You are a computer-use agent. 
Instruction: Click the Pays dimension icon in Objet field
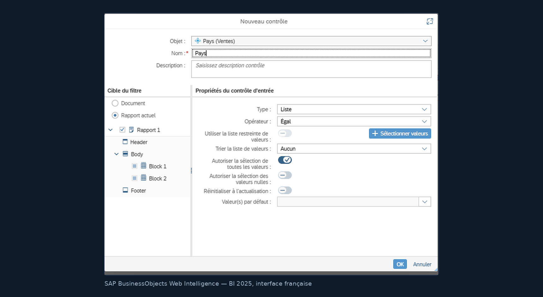pos(198,41)
